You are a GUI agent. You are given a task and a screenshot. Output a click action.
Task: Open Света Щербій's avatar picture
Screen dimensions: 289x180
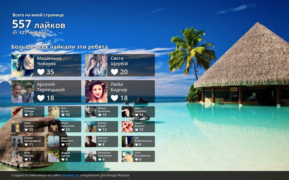96,65
